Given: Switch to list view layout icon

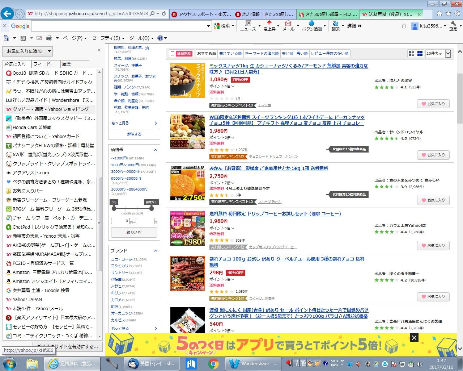Looking at the screenshot, I should point(411,54).
